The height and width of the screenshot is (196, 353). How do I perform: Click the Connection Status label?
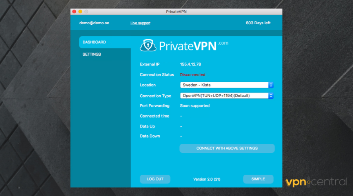click(157, 75)
